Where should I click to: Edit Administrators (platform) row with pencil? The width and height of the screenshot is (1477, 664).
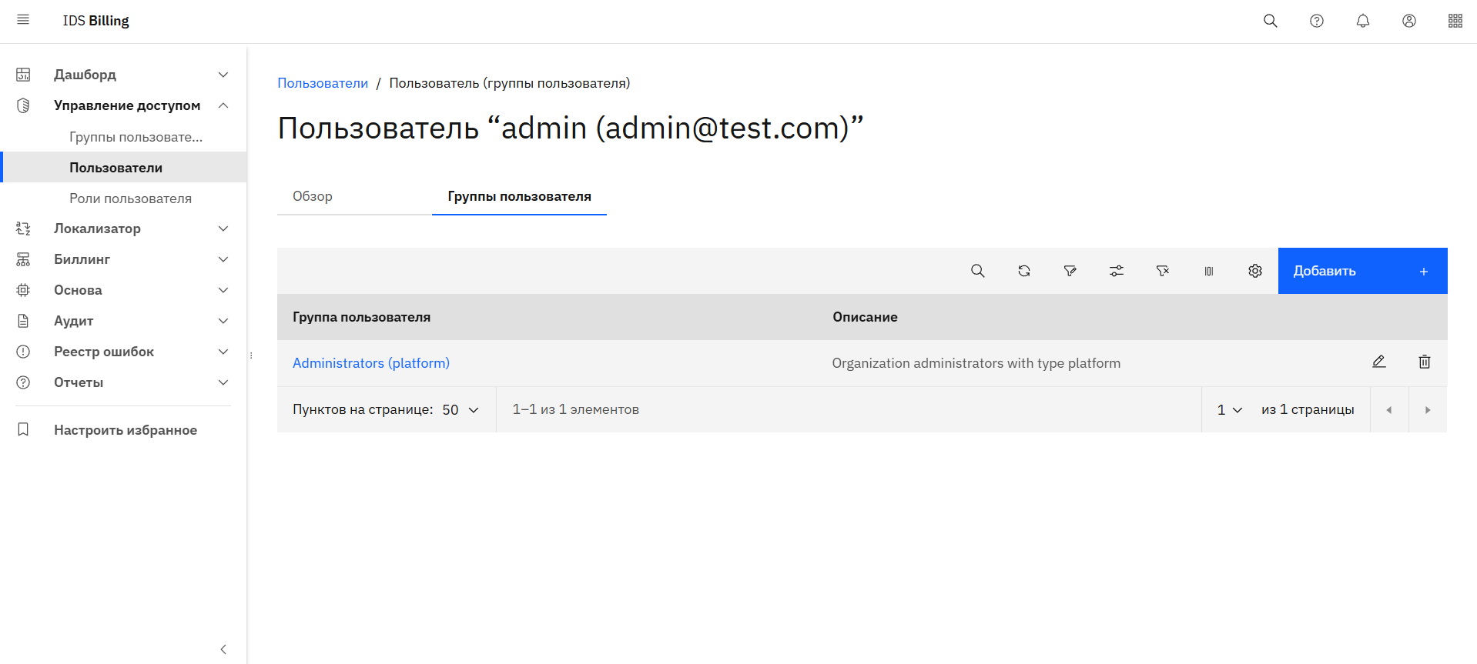(x=1378, y=362)
